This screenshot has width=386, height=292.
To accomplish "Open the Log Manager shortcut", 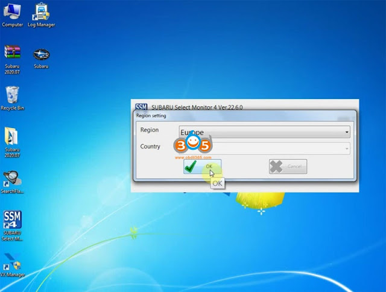I will tap(41, 14).
